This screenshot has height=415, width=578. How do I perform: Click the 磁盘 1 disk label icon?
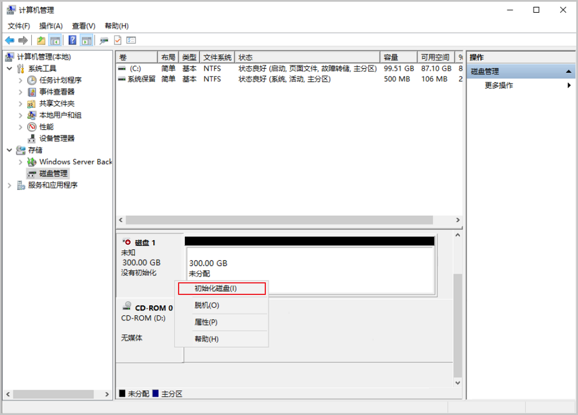127,242
